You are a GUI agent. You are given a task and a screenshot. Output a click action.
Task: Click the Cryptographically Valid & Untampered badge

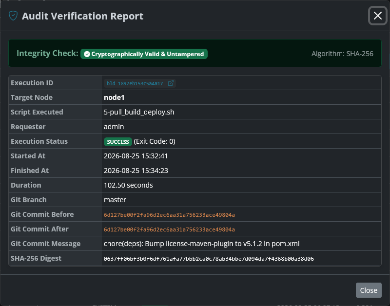(144, 54)
